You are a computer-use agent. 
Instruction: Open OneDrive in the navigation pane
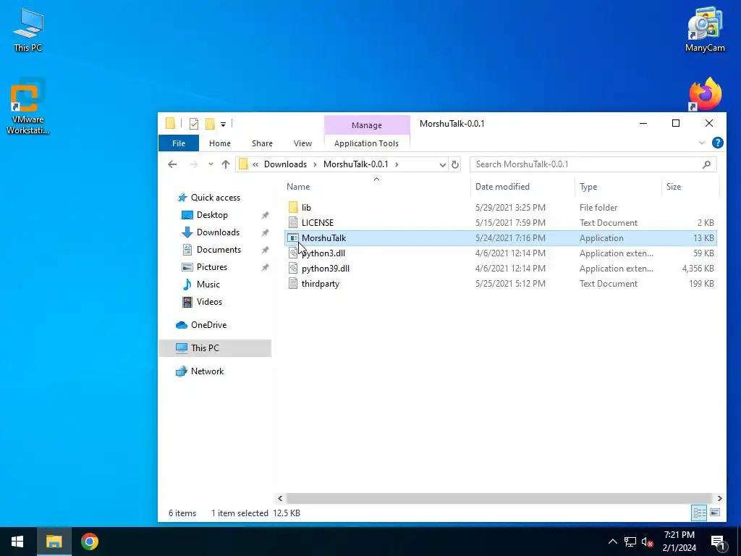(208, 325)
